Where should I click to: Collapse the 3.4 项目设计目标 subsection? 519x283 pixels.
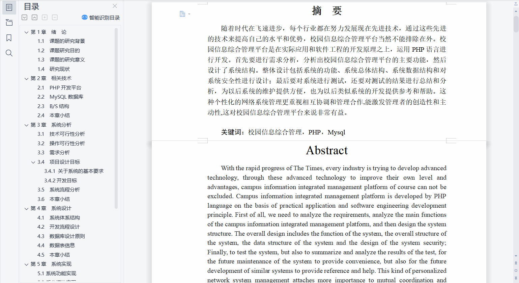click(x=33, y=162)
